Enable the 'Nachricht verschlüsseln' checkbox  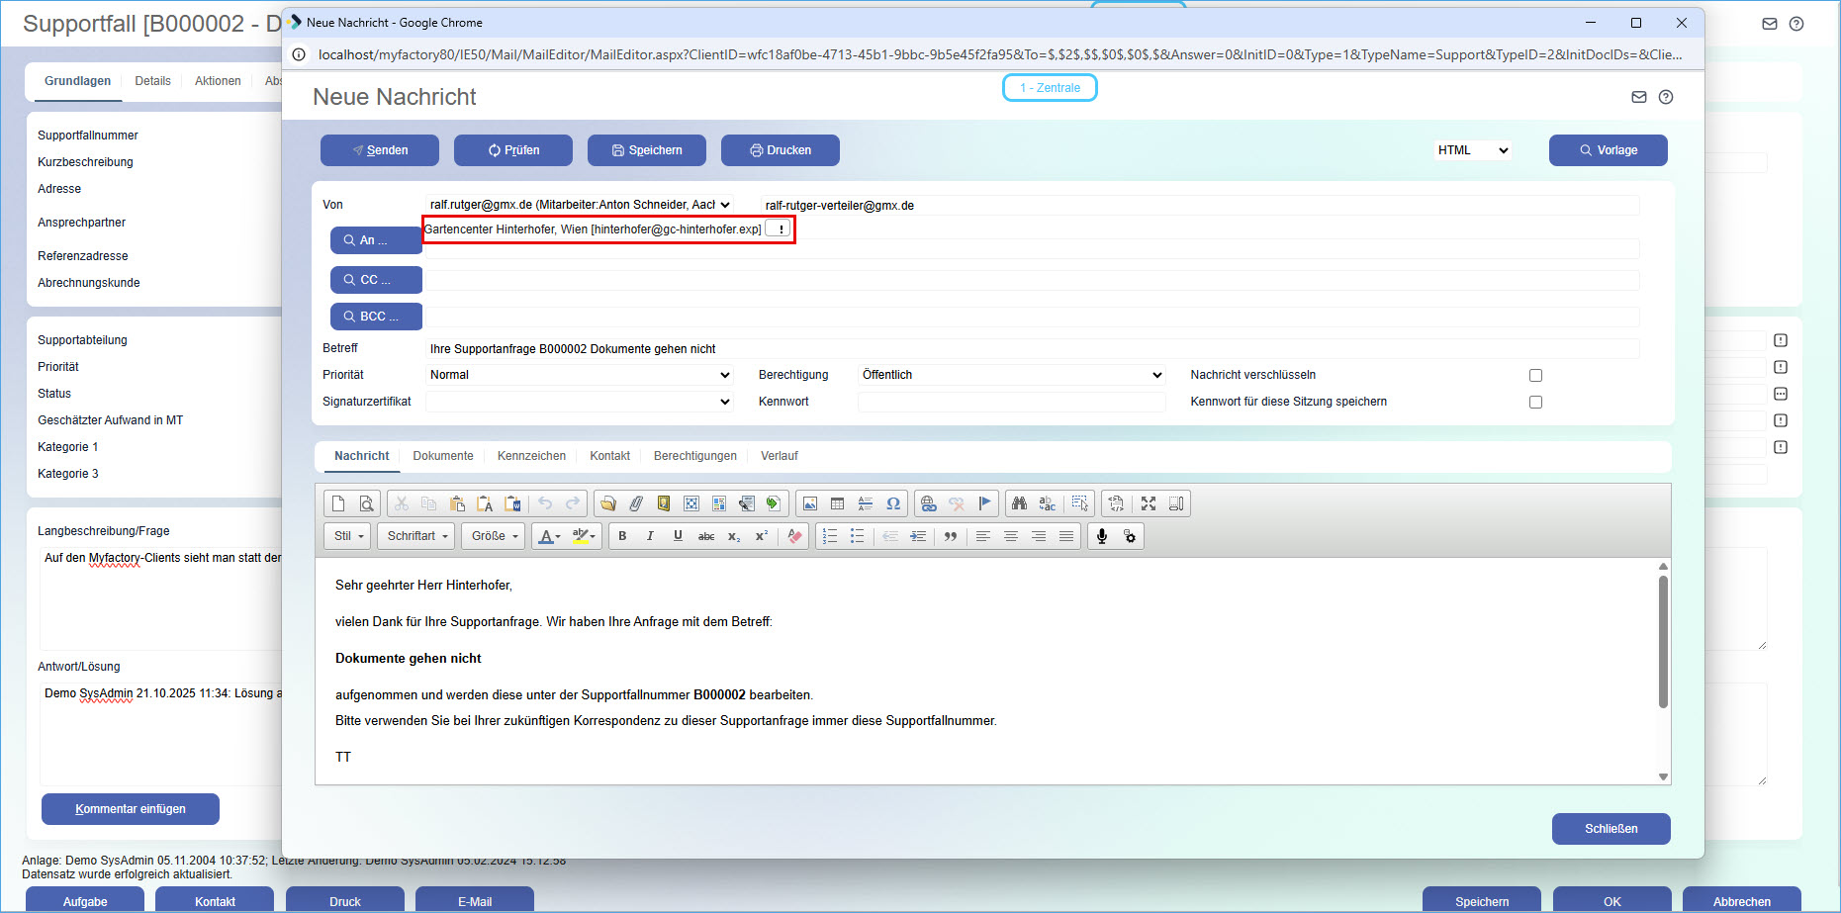(x=1535, y=375)
